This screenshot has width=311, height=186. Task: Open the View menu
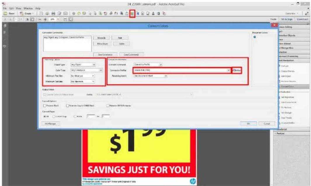pos(18,8)
